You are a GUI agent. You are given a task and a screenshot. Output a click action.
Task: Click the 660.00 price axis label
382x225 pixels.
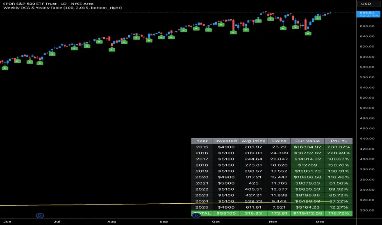coord(367,26)
